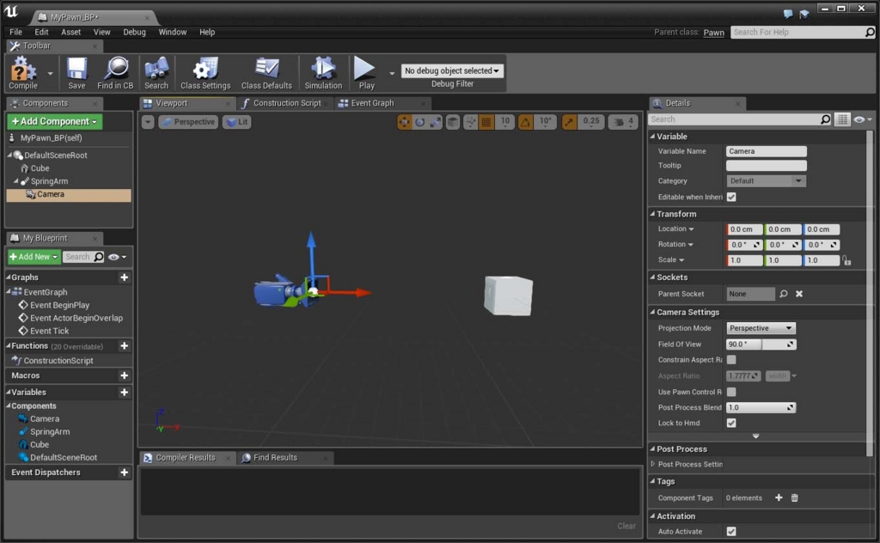Select translate mode in viewport toolbar
Screen dimensions: 880x543
(404, 122)
